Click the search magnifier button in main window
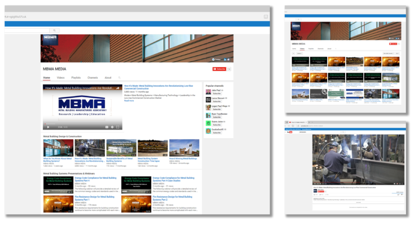 pyautogui.click(x=54, y=30)
